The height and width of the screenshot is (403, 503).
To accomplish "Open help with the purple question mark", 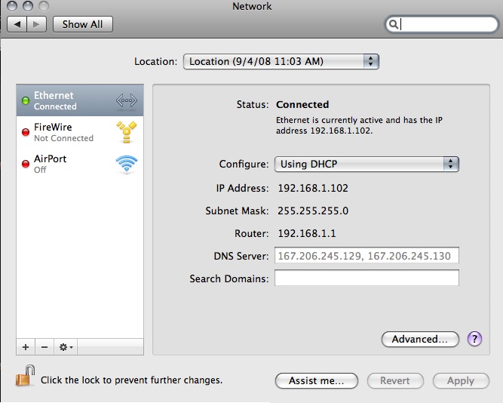I will (x=474, y=339).
